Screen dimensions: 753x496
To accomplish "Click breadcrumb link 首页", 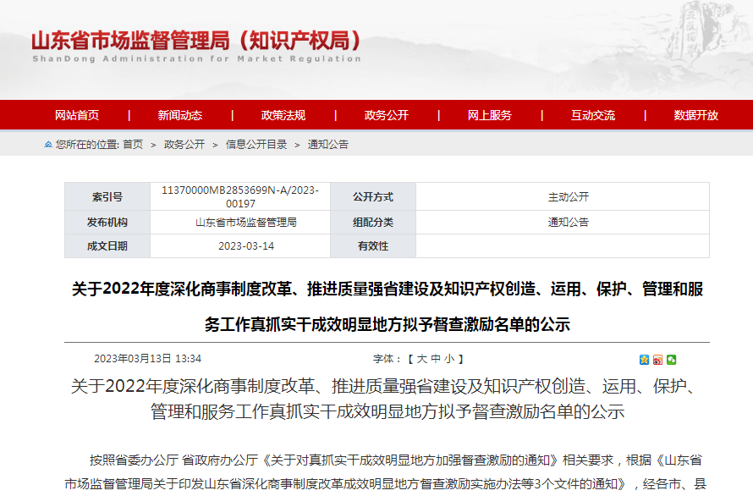I will (133, 144).
